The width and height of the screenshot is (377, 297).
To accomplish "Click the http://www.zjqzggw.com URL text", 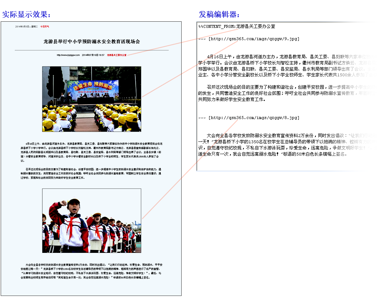I will (x=68, y=55).
